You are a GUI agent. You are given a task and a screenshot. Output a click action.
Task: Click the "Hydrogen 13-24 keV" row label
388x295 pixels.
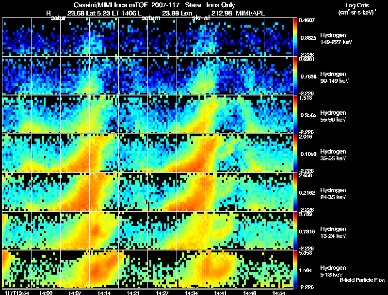tap(333, 233)
